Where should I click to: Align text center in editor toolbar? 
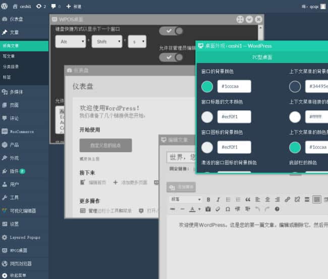[x=267, y=199]
